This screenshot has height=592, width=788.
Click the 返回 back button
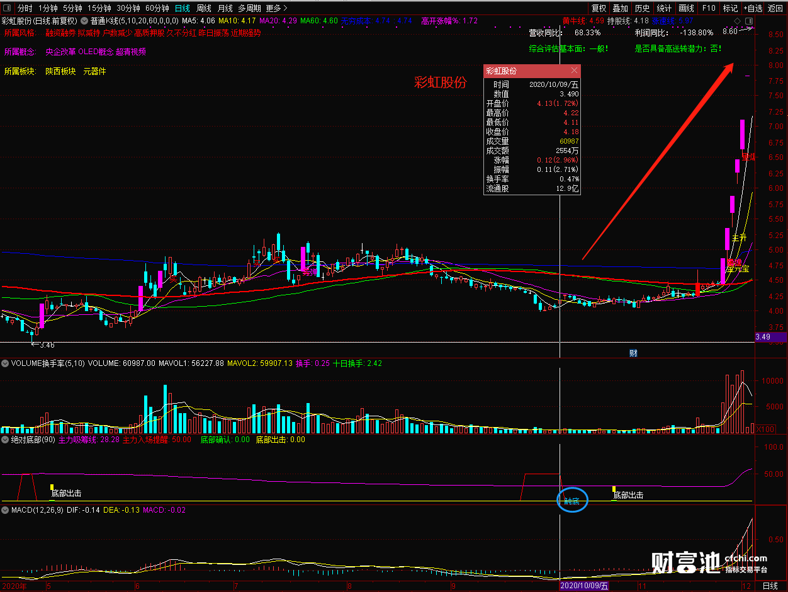tap(775, 8)
